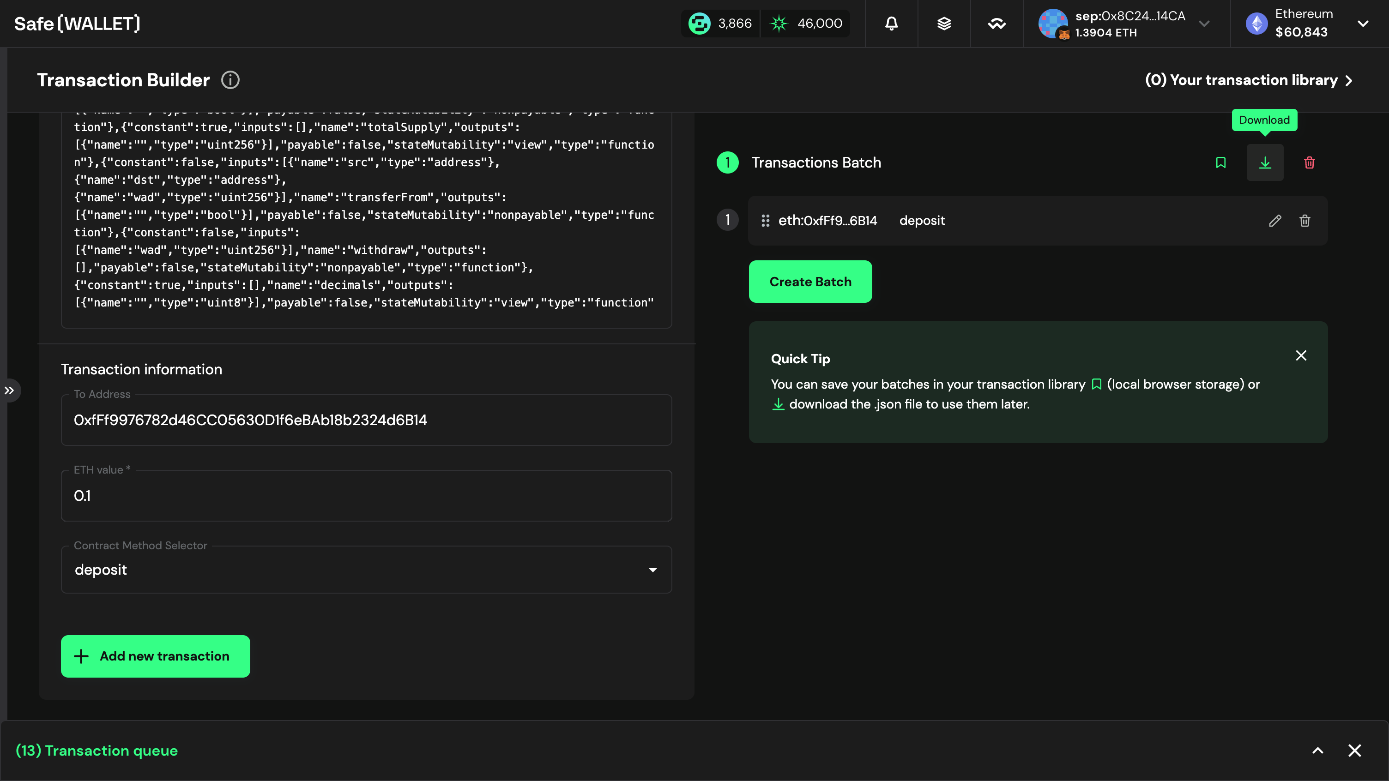Dismiss the Quick Tip panel
Viewport: 1389px width, 781px height.
click(x=1301, y=356)
